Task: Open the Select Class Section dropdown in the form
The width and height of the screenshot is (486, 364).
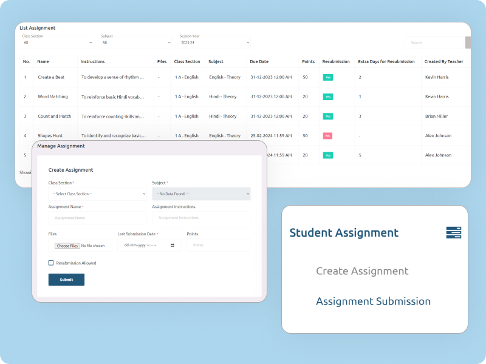Action: (x=97, y=194)
